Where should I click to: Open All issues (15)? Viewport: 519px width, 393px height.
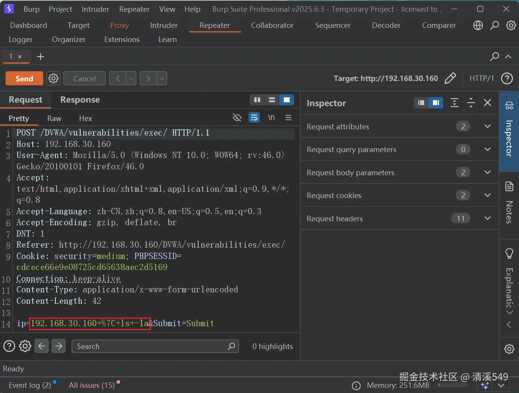click(92, 385)
